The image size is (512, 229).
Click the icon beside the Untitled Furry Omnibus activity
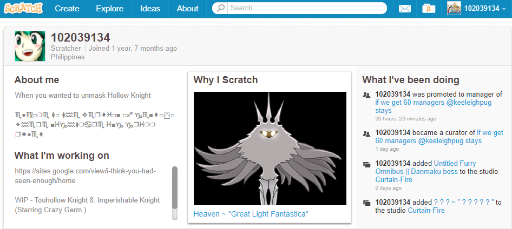(x=366, y=165)
